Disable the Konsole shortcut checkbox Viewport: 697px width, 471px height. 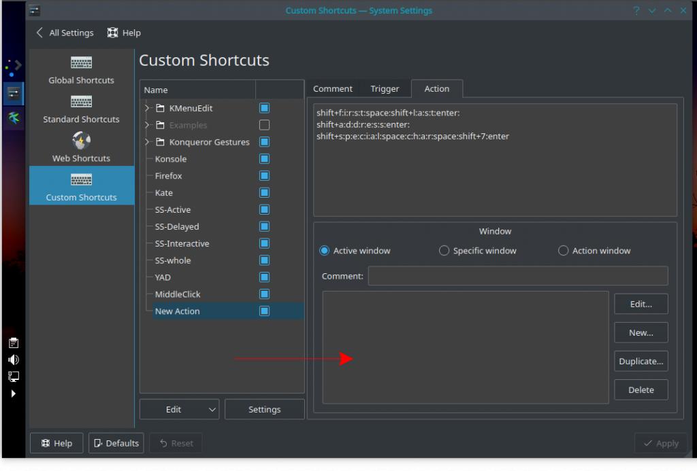[264, 159]
